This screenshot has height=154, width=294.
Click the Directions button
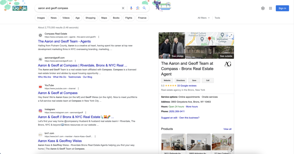click(181, 80)
